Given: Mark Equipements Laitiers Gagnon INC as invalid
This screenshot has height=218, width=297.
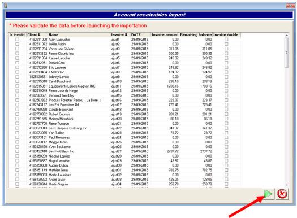Looking at the screenshot, I should (x=17, y=86).
